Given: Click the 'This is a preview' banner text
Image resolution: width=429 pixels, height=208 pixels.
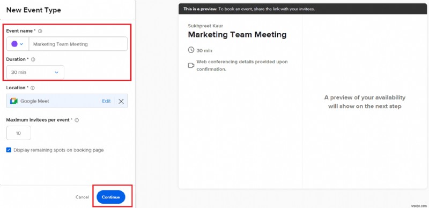Looking at the screenshot, I should (x=249, y=9).
